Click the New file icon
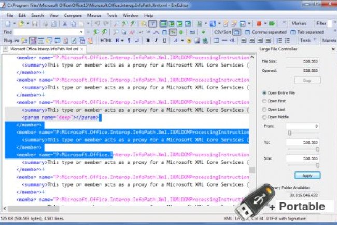Image resolution: width=337 pixels, height=225 pixels. click(x=7, y=24)
